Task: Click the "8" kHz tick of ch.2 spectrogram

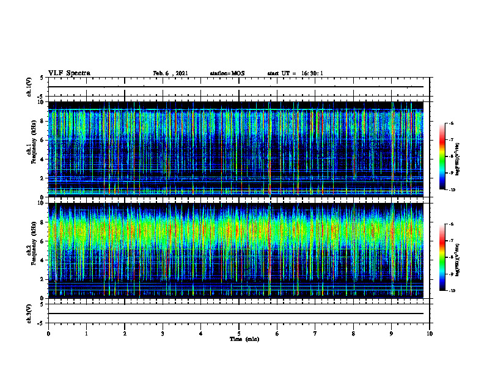Action: (x=42, y=222)
